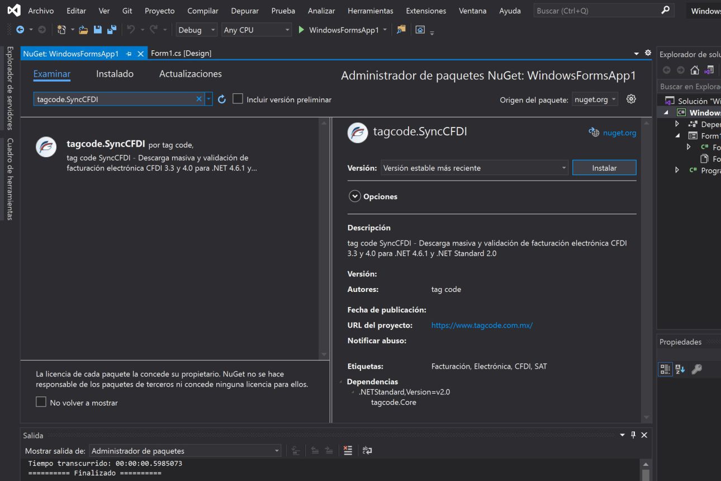Click the Instalar button
721x481 pixels.
point(604,168)
